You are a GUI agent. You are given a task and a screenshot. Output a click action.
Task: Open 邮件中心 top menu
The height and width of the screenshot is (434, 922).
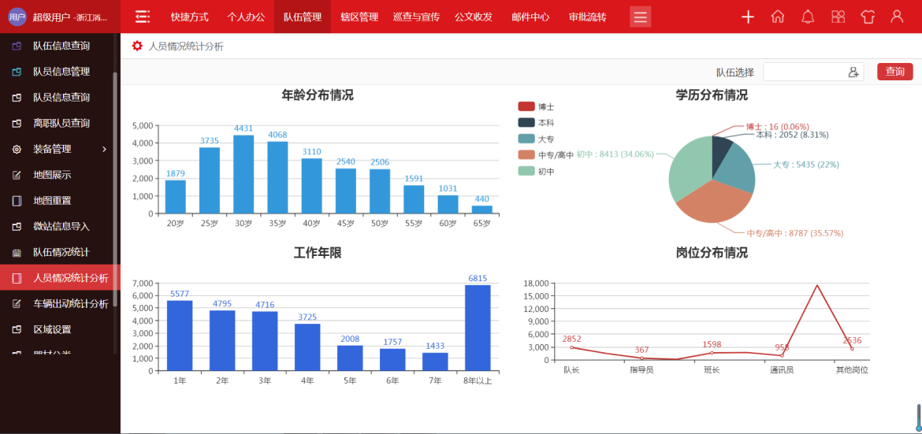530,17
